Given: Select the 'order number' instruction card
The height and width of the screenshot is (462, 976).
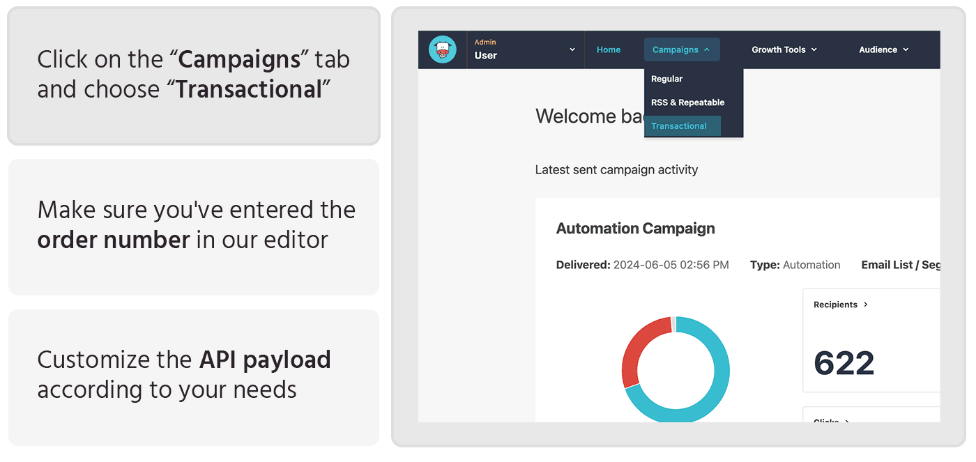Looking at the screenshot, I should tap(194, 225).
